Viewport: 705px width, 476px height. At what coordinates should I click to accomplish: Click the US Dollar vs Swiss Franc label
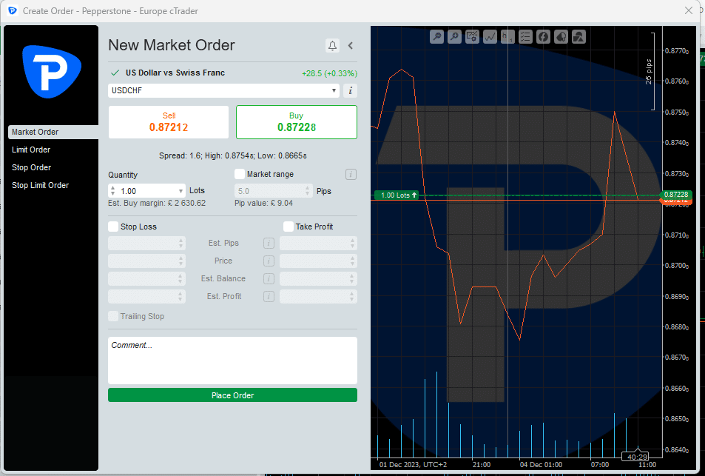pyautogui.click(x=175, y=73)
